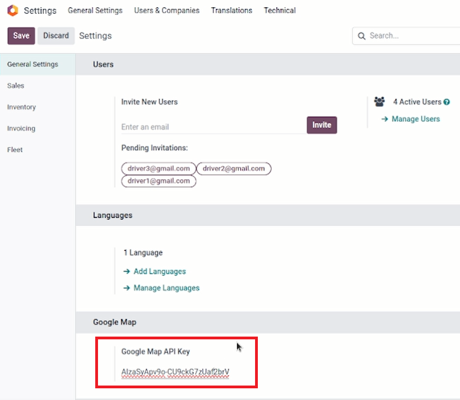The width and height of the screenshot is (460, 400).
Task: Open the General Settings top menu
Action: (x=95, y=11)
